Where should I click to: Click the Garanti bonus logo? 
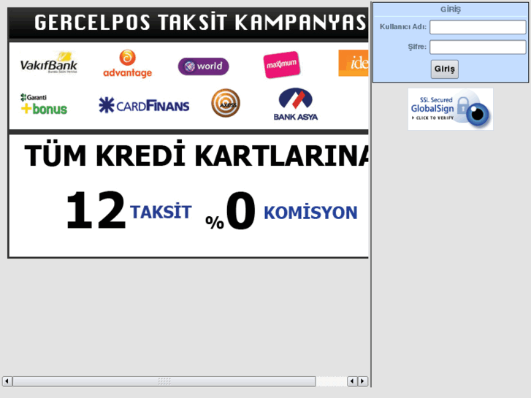(44, 104)
